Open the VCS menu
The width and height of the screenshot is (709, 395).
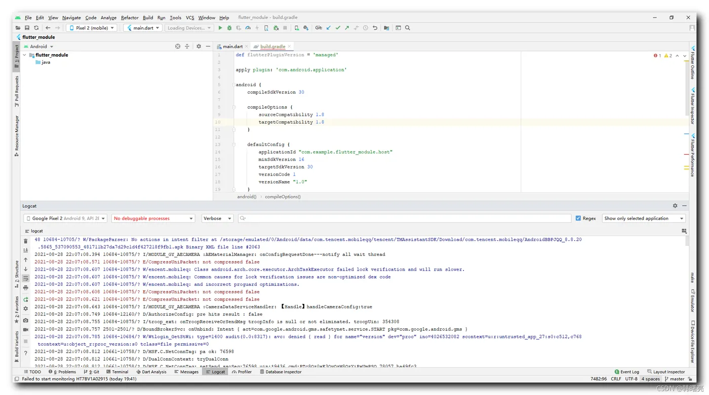(x=190, y=18)
